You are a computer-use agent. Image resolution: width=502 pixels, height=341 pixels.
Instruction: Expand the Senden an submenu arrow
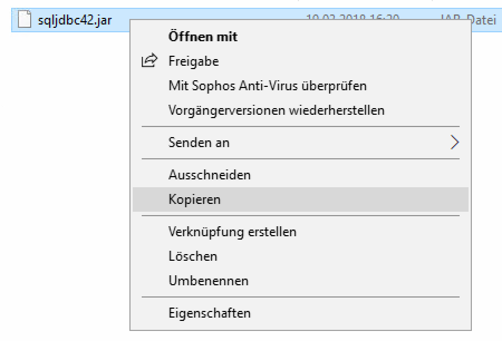pyautogui.click(x=455, y=143)
